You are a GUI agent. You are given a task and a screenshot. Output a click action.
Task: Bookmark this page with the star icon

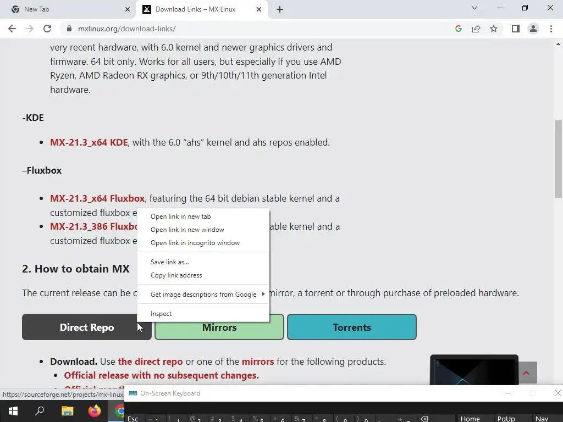[x=494, y=29]
